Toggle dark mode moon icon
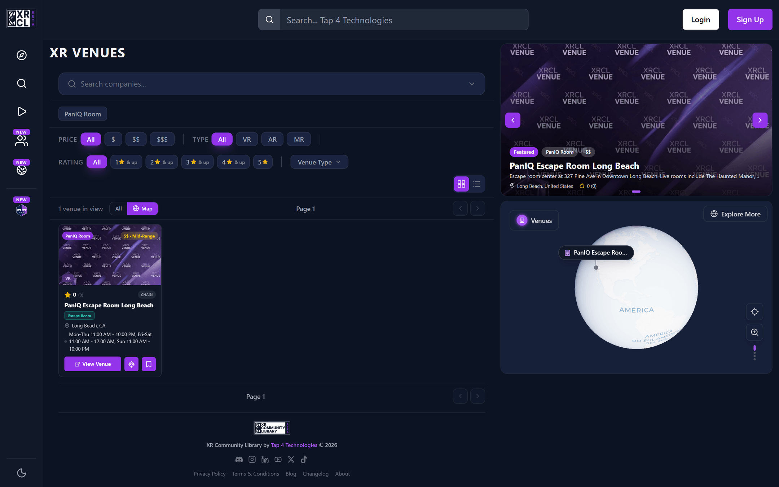Screen dimensions: 779x487 click(x=22, y=473)
